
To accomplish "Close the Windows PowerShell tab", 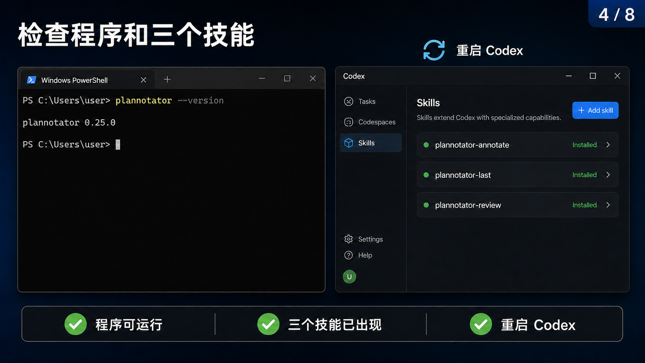I will pos(144,80).
